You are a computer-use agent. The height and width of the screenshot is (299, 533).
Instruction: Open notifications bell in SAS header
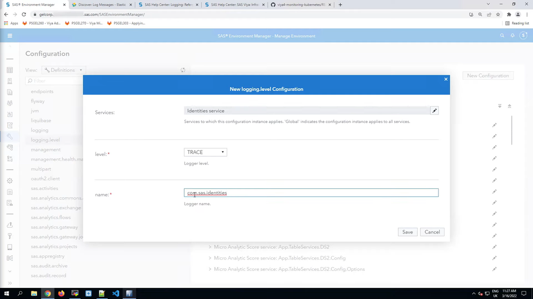tap(513, 35)
